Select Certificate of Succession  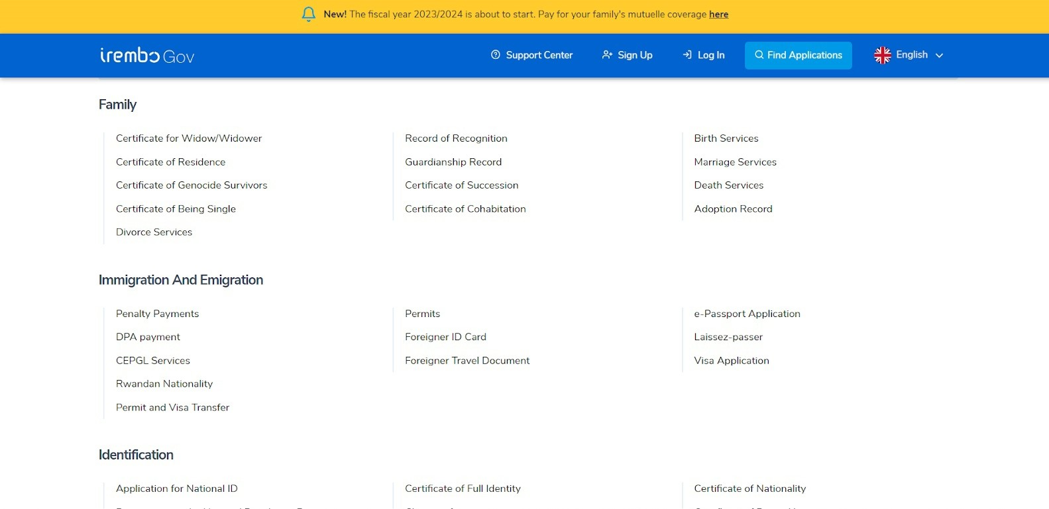(461, 185)
